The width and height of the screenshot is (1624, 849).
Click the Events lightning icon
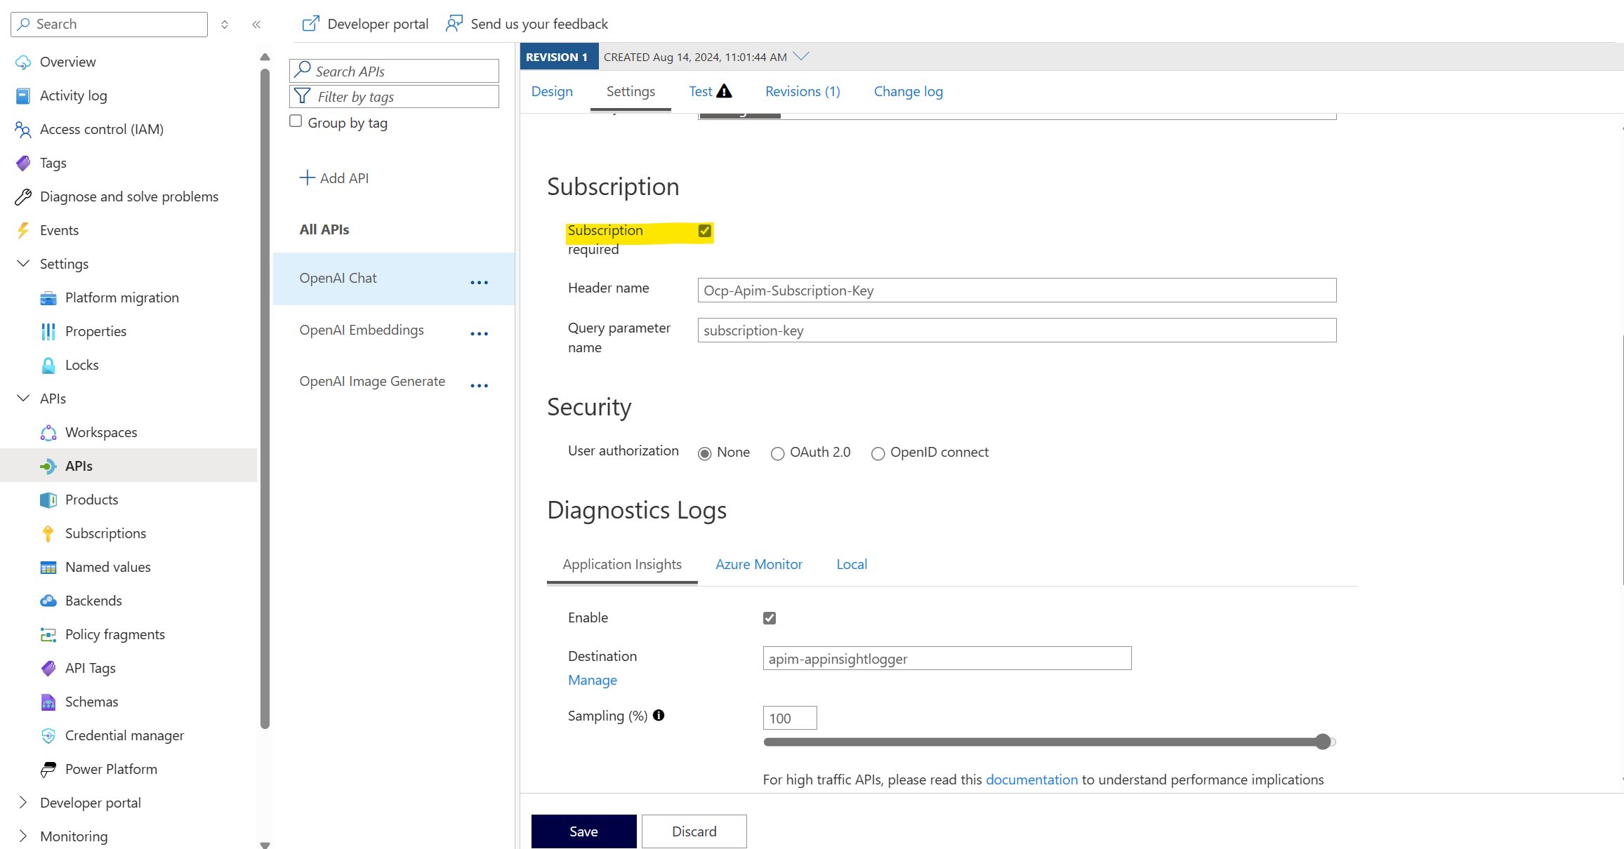(x=23, y=230)
